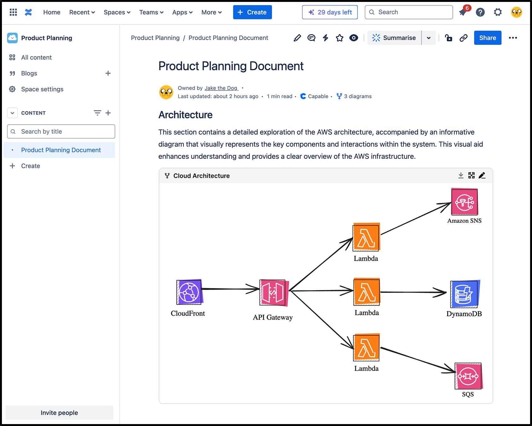The width and height of the screenshot is (532, 426).
Task: Open Summarise options dropdown arrow
Action: click(x=429, y=38)
